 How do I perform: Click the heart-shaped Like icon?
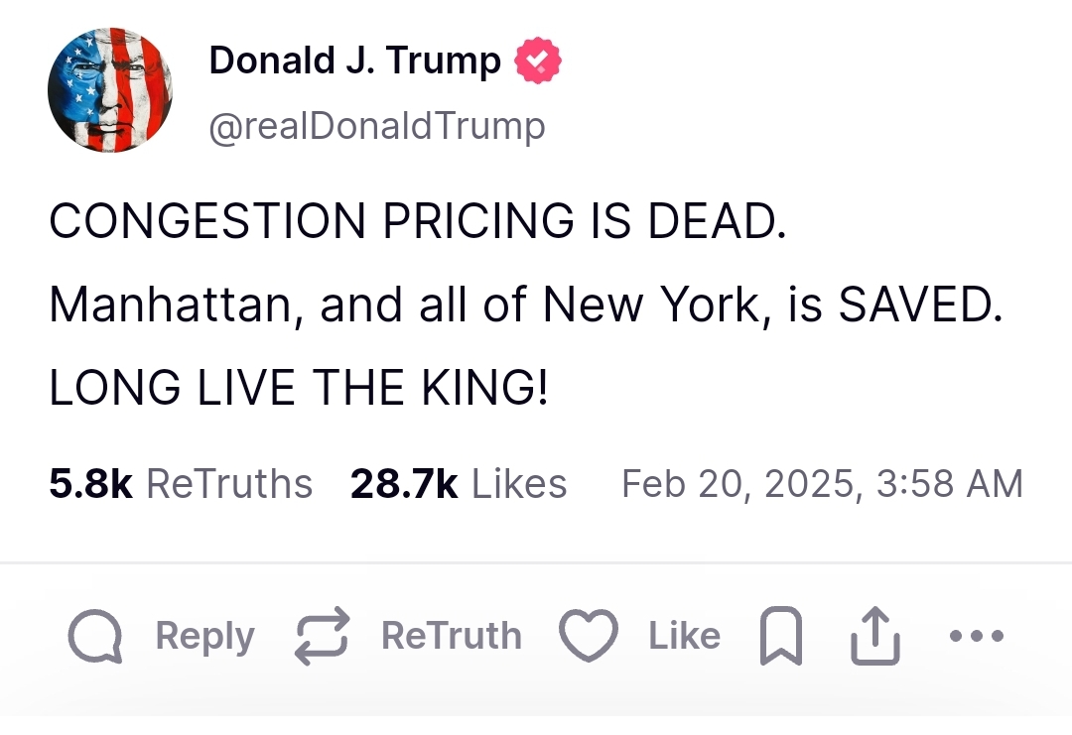589,636
